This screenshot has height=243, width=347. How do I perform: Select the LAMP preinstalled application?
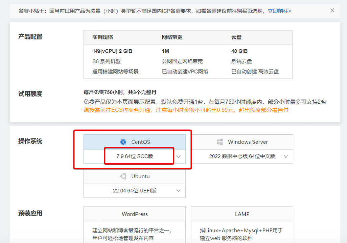click(242, 214)
